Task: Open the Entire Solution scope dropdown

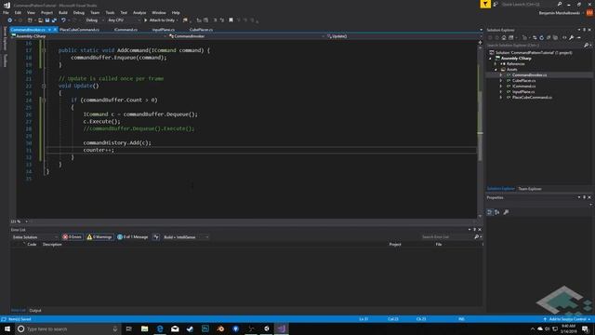Action: [35, 237]
